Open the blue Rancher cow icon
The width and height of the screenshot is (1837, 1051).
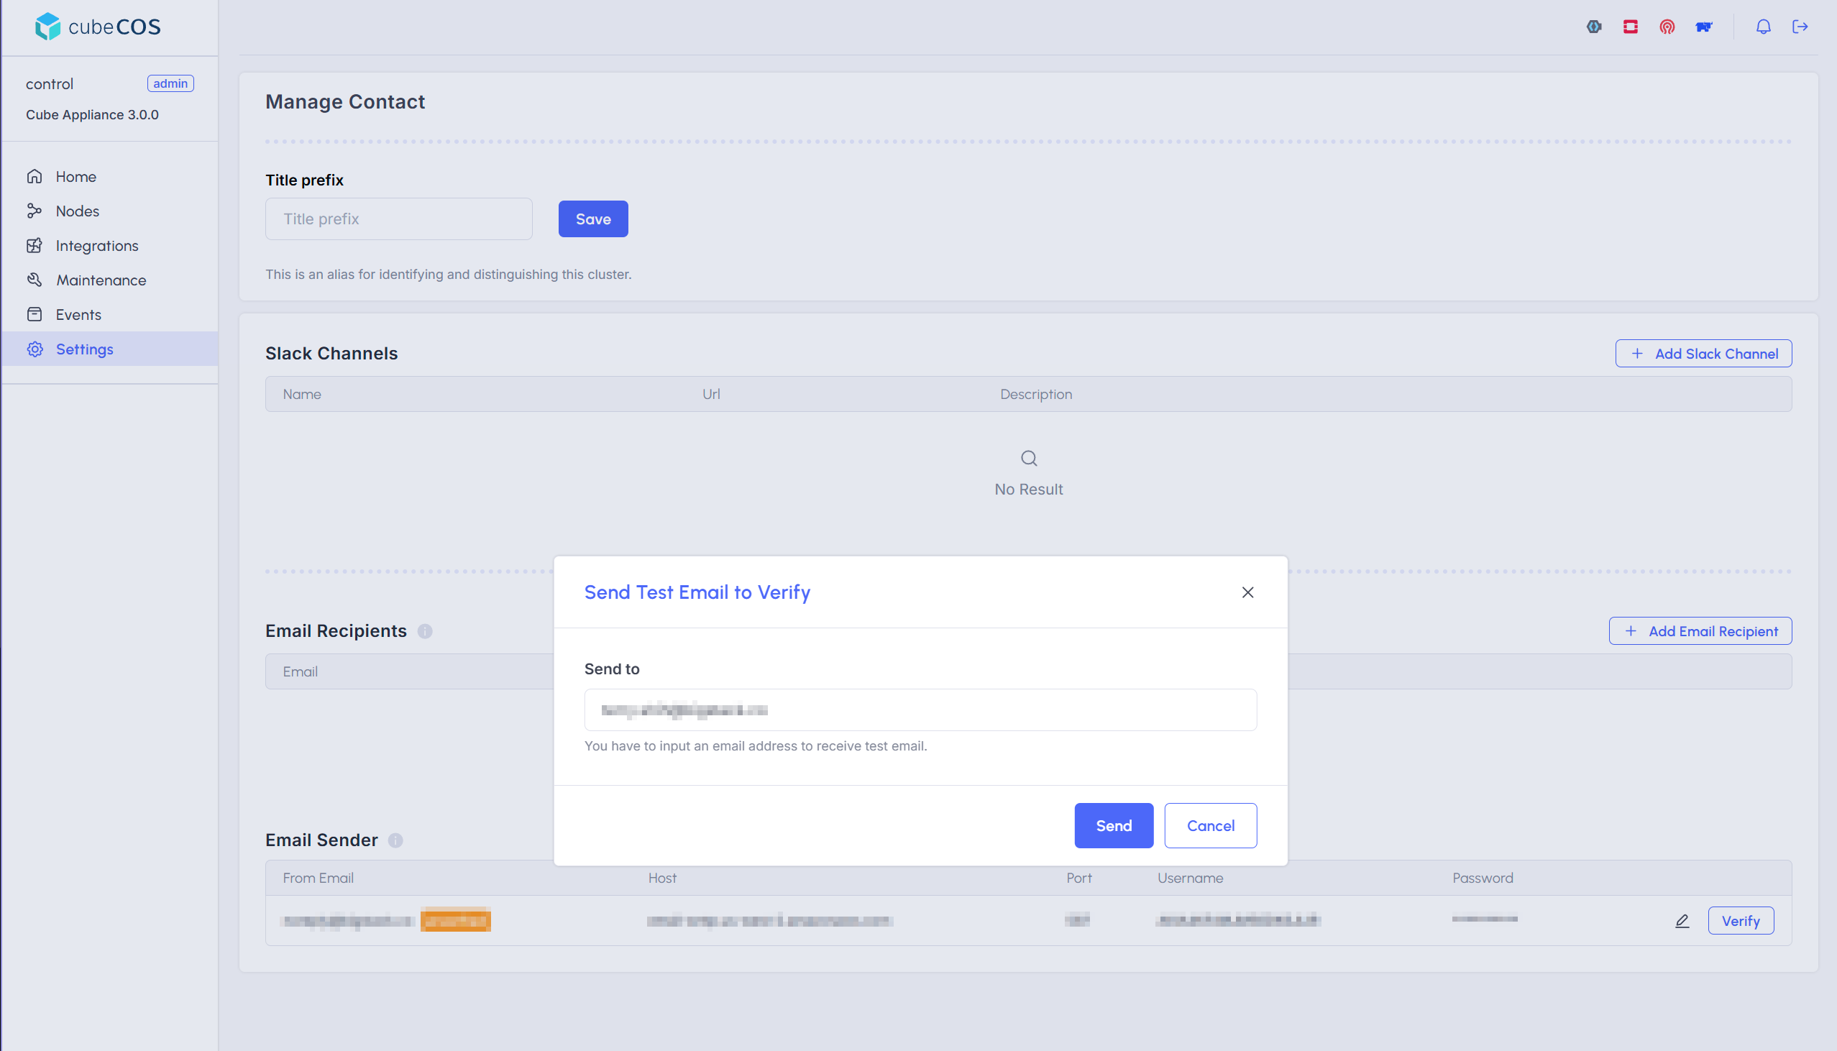tap(1703, 27)
